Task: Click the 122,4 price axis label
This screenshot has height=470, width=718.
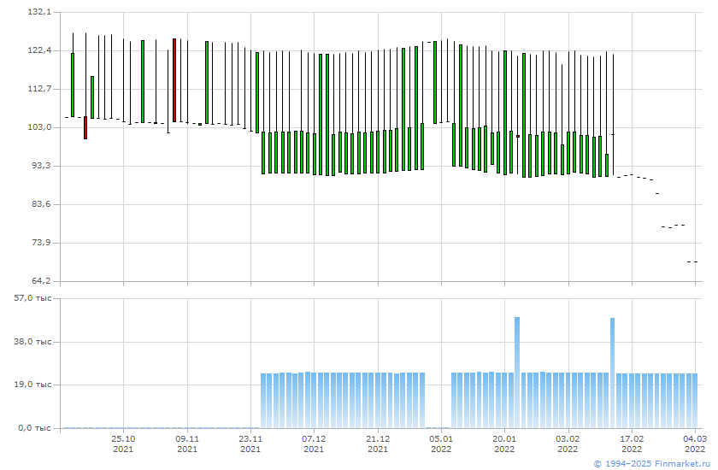Action: (39, 50)
